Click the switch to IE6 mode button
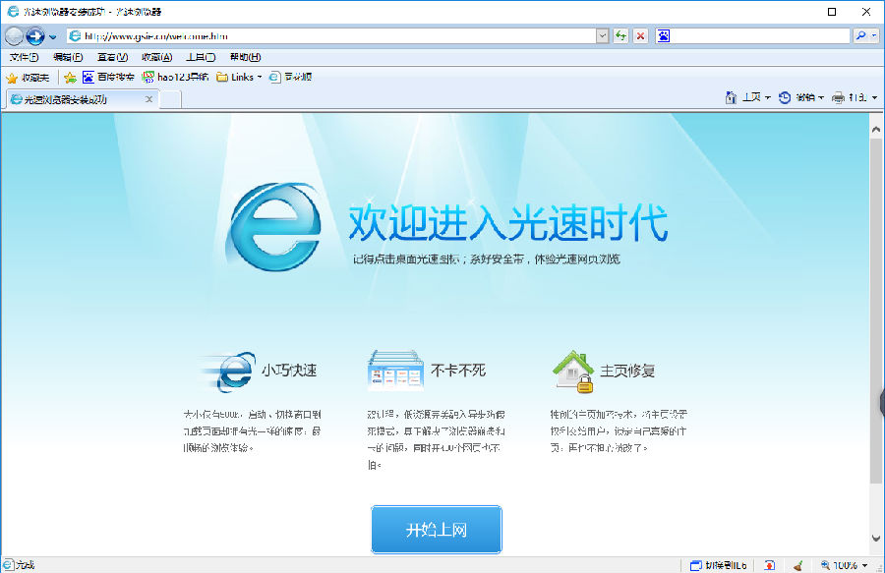 point(719,565)
